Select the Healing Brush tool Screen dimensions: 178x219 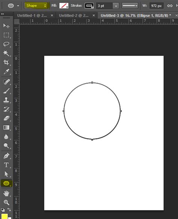coord(6,82)
